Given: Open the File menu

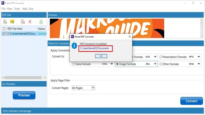Looking at the screenshot, I should click(3, 9).
